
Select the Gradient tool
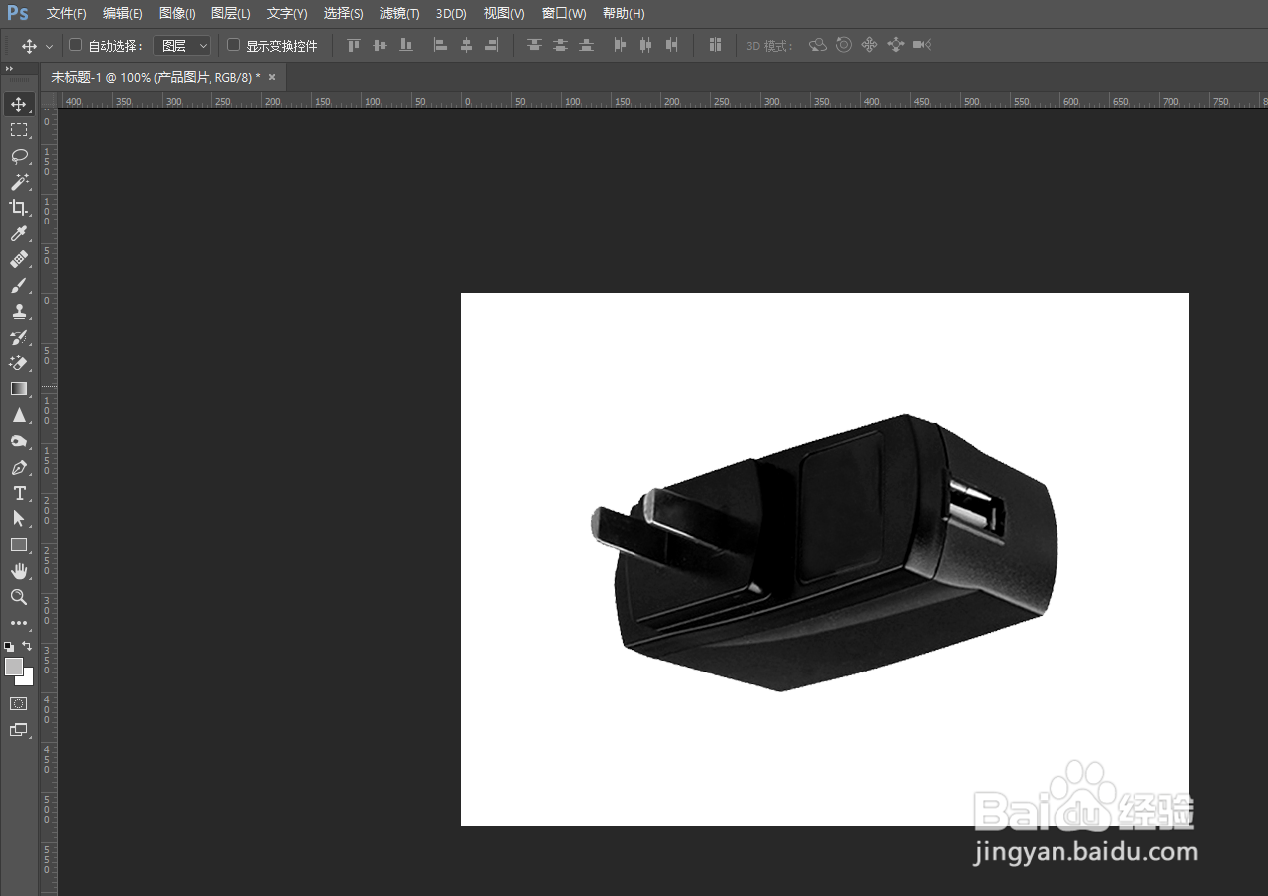pos(19,389)
